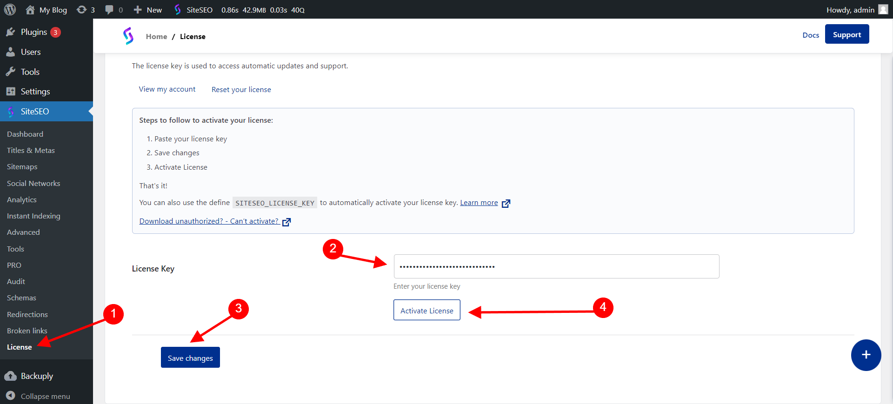This screenshot has height=404, width=893.
Task: Click the SITESEO_LICENSE_KEY code text
Action: (275, 203)
